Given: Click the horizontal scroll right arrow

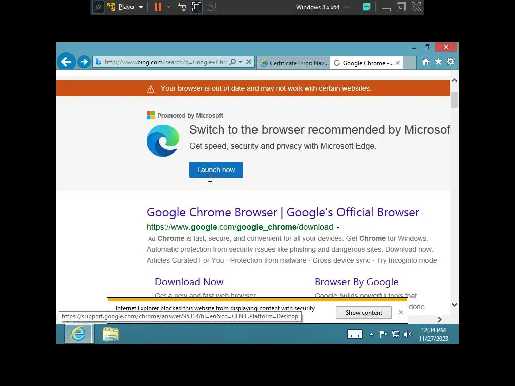Looking at the screenshot, I should 440,319.
